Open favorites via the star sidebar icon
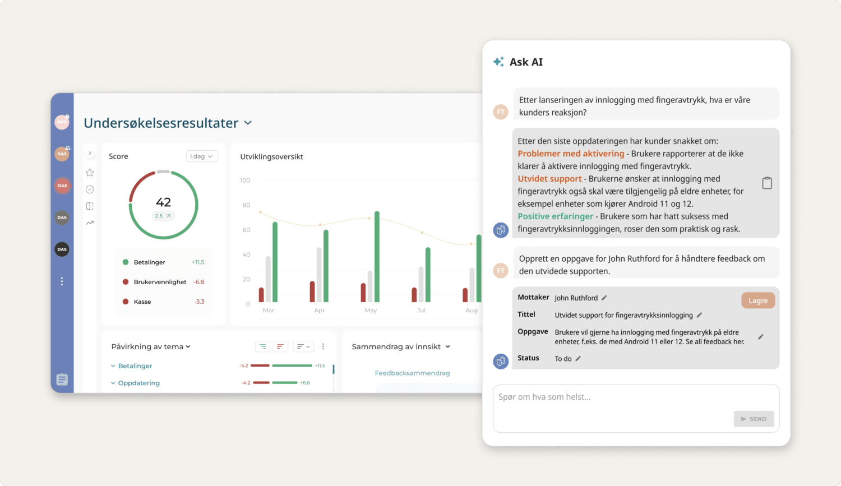841x486 pixels. 90,173
